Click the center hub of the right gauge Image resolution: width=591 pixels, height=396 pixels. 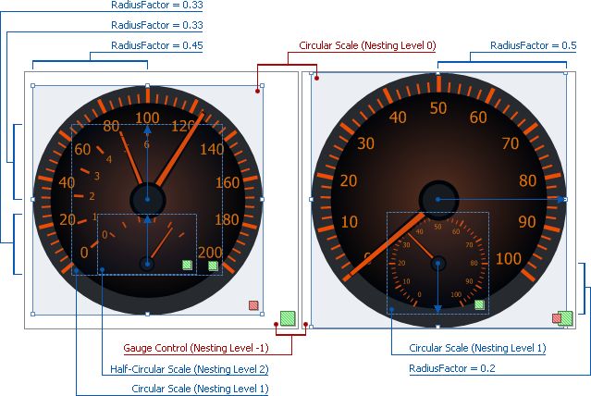[x=438, y=200]
